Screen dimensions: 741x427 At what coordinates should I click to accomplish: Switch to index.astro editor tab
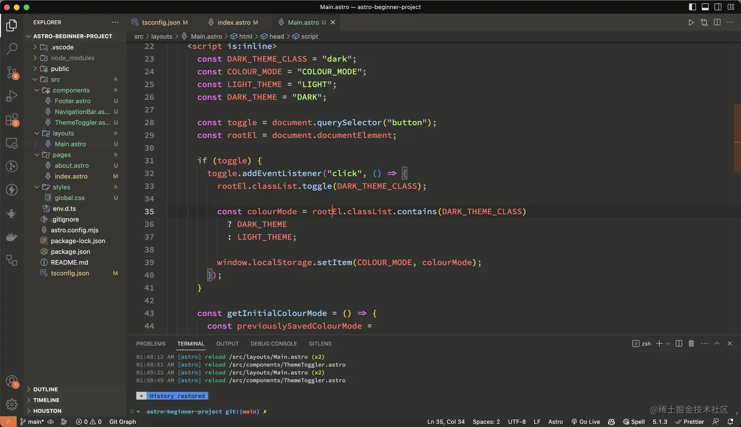point(234,22)
